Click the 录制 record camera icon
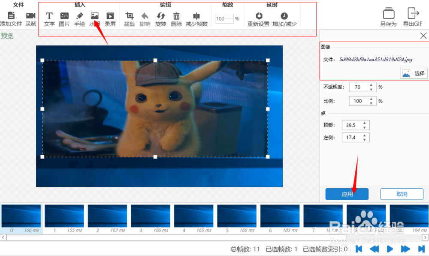Image resolution: width=429 pixels, height=256 pixels. tap(30, 15)
